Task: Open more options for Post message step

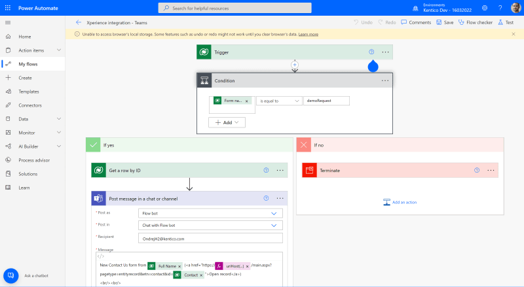Action: (x=280, y=198)
